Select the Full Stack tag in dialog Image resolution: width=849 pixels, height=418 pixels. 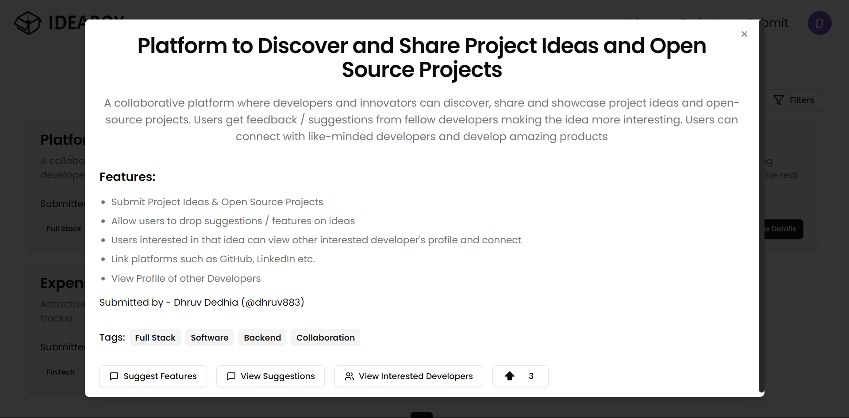coord(155,337)
